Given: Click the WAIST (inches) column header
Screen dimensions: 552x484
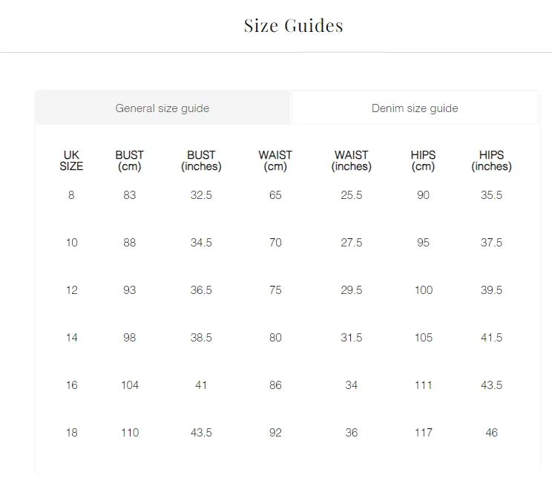Looking at the screenshot, I should pos(352,160).
